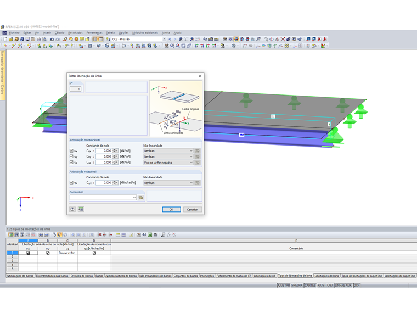Toggle DXF in status bar
This screenshot has height=313, width=417.
tap(356, 286)
